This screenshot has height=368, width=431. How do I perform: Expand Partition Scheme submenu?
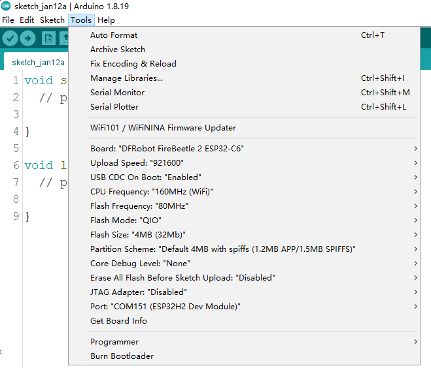click(x=244, y=249)
